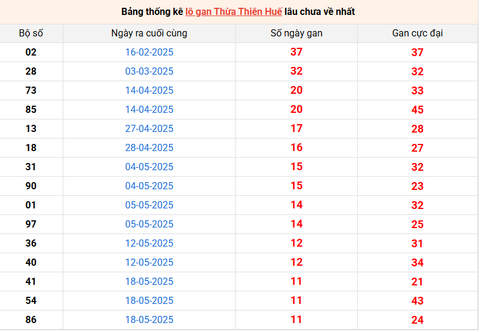Select the 'Gan cực đại' column header

click(417, 33)
